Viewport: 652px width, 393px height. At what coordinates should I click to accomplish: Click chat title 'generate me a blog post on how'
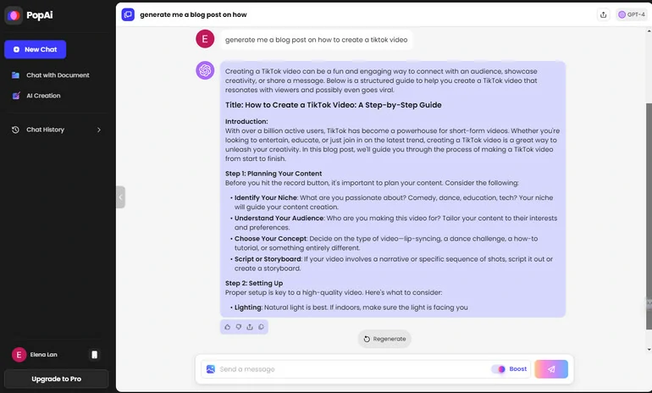(x=193, y=14)
